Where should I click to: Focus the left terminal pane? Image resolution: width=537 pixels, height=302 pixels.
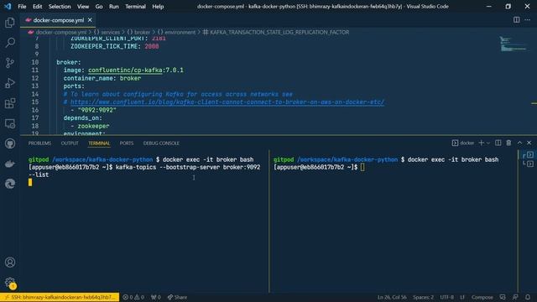[x=144, y=221]
